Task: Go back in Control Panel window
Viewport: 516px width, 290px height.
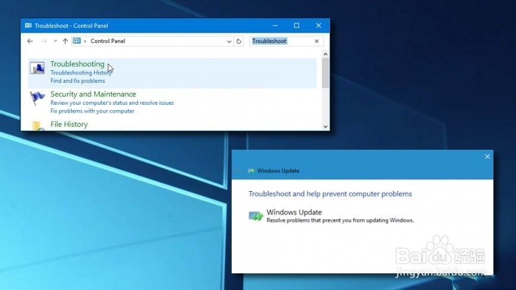Action: tap(30, 41)
